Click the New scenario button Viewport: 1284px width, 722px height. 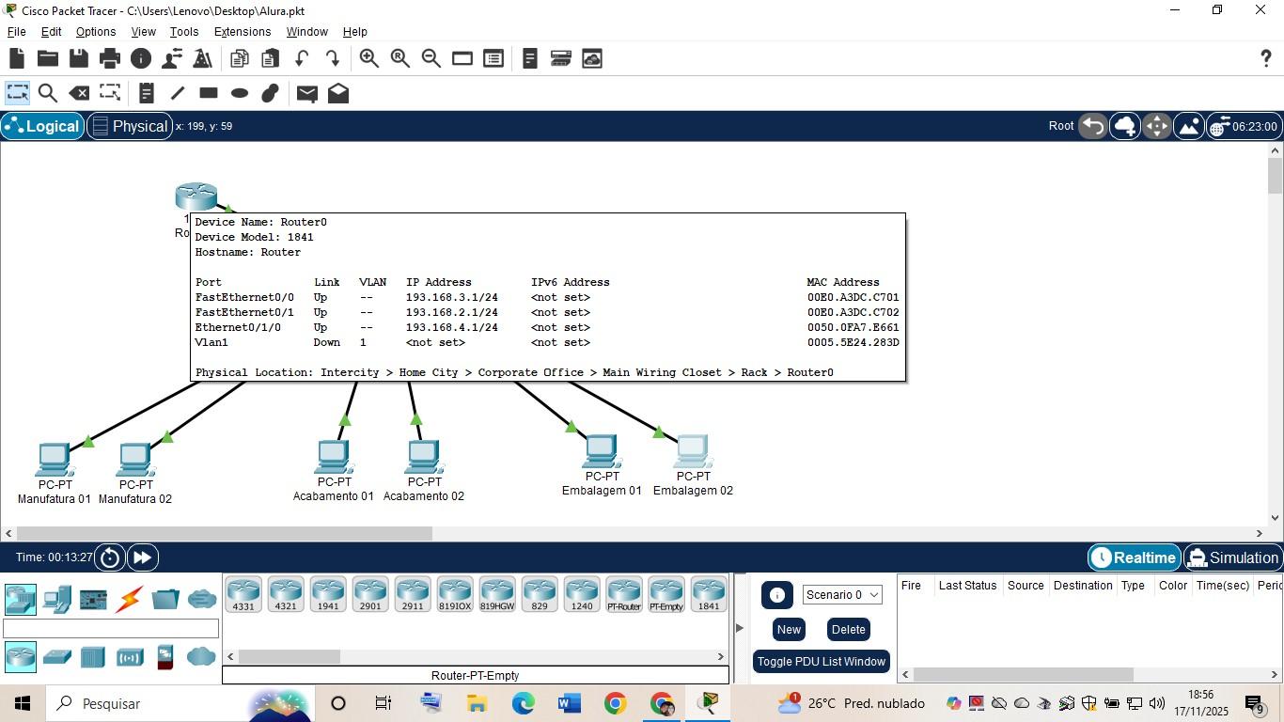[x=789, y=629]
